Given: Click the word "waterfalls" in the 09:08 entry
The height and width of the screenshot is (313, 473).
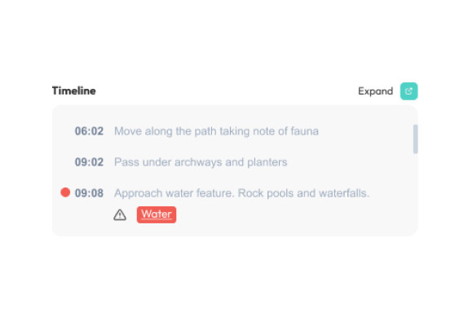Looking at the screenshot, I should (343, 193).
